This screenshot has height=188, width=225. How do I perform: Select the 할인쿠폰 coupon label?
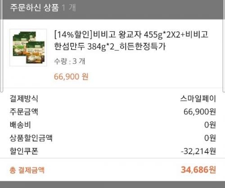tap(24, 151)
